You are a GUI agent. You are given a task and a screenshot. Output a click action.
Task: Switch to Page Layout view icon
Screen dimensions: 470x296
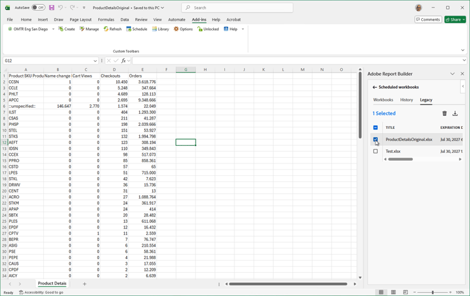(x=394, y=292)
